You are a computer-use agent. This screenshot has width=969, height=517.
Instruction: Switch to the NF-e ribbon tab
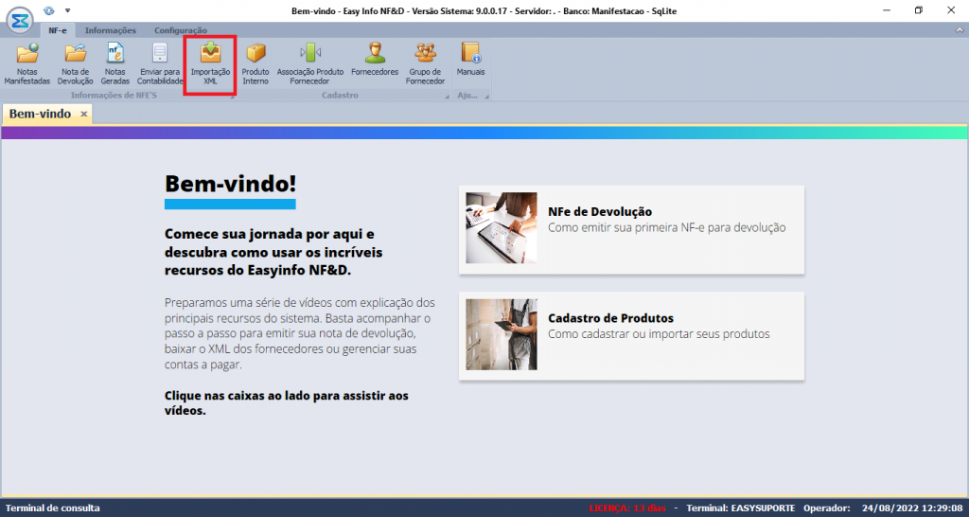(58, 30)
